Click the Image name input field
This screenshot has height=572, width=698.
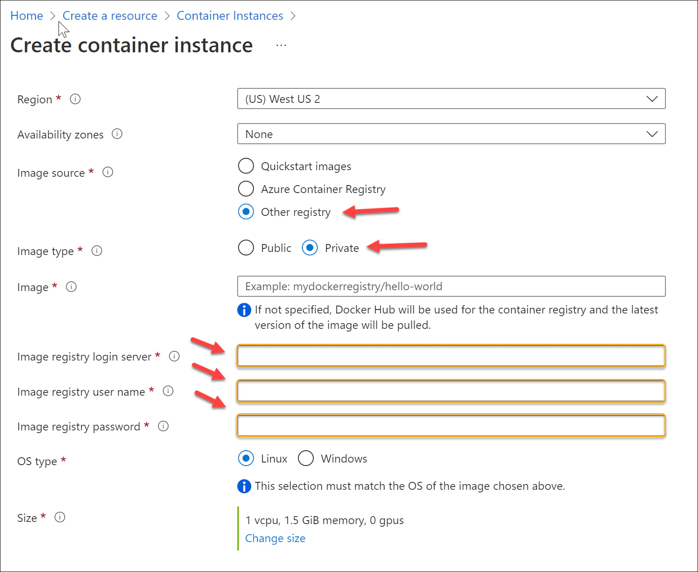coord(451,287)
